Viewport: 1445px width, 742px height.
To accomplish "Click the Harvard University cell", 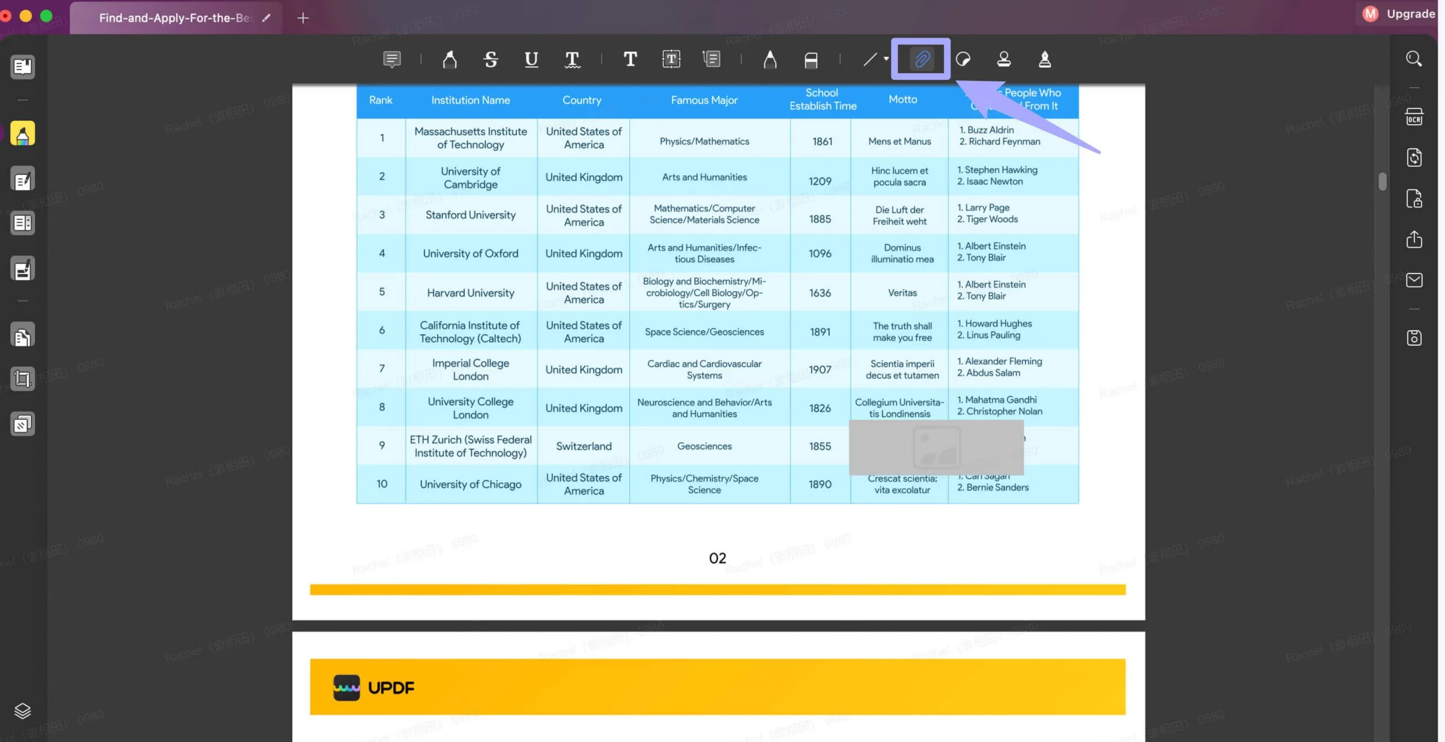I will pos(471,293).
